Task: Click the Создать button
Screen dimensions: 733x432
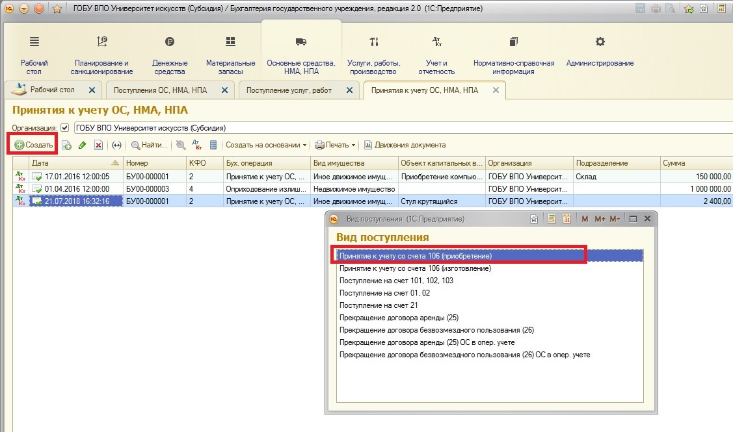Action: click(34, 145)
